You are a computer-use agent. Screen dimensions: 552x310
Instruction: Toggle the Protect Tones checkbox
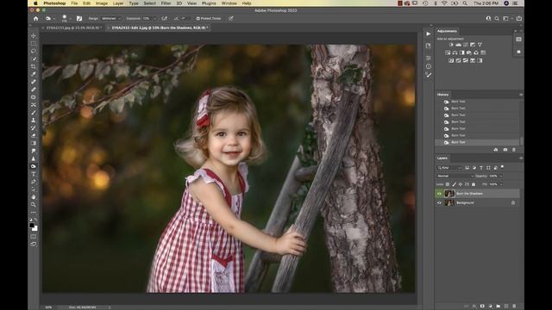point(198,18)
